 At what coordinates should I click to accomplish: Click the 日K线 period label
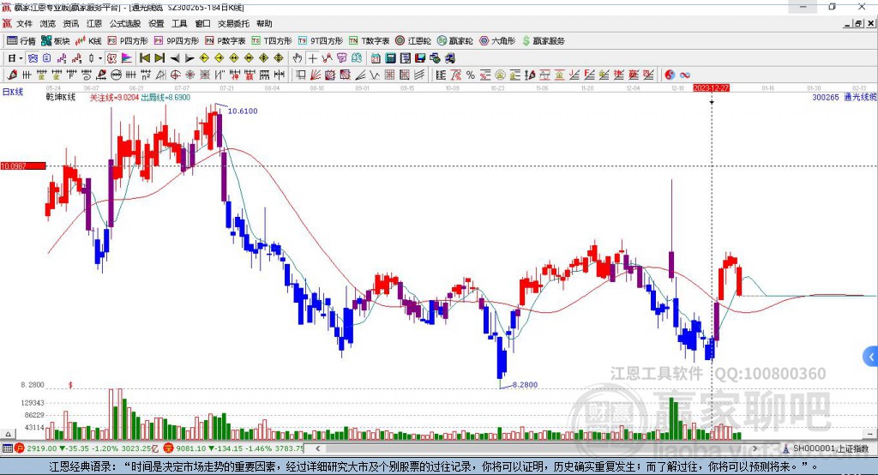point(12,92)
